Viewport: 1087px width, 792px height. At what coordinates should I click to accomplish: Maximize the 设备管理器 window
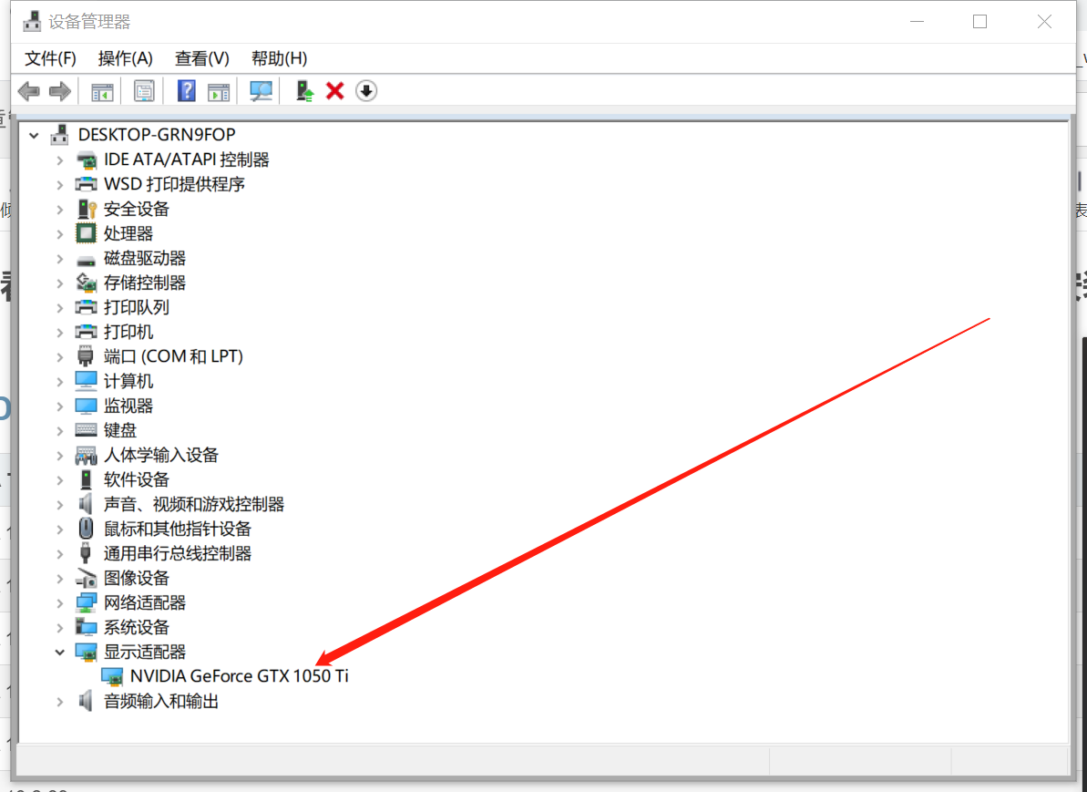pyautogui.click(x=979, y=22)
